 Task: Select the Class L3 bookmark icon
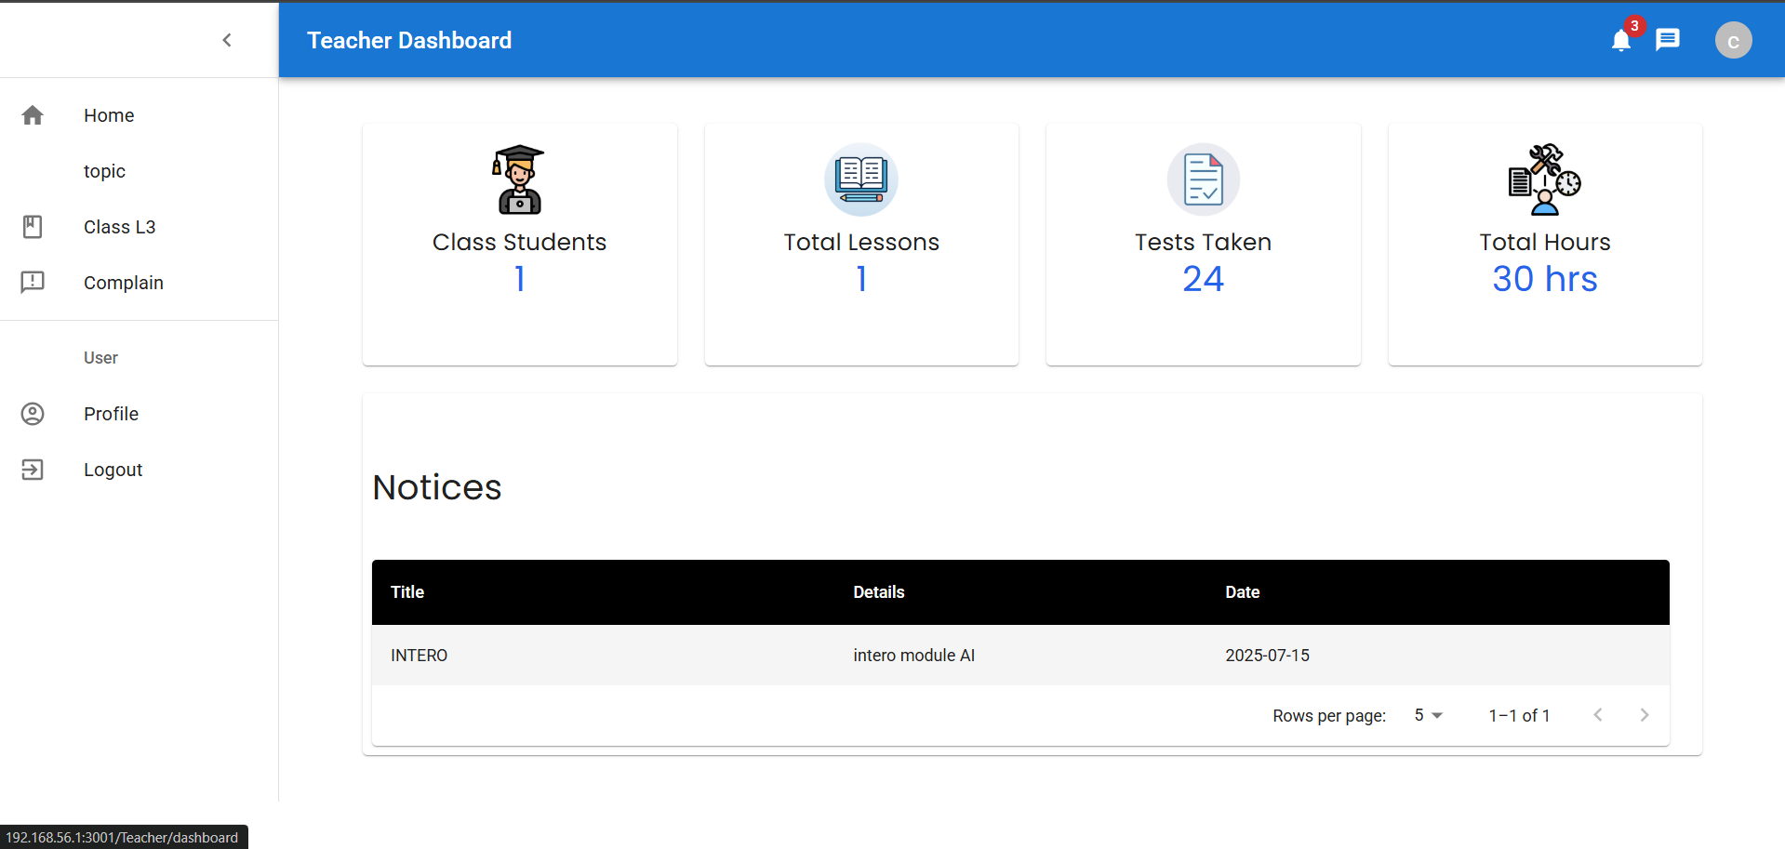(33, 226)
